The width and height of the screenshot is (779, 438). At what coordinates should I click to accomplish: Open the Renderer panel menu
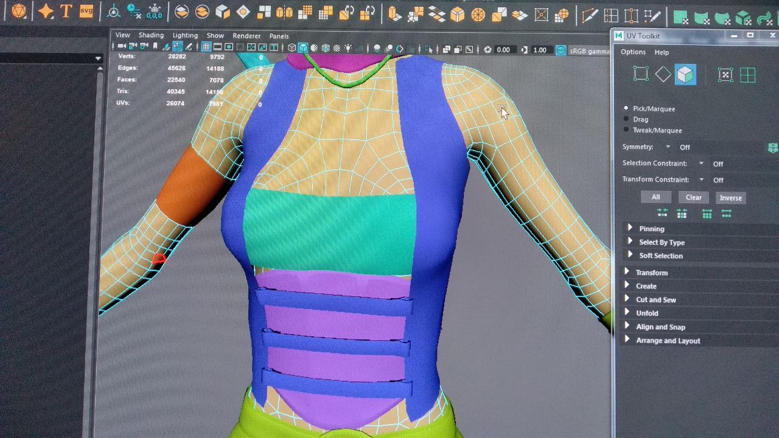point(246,36)
